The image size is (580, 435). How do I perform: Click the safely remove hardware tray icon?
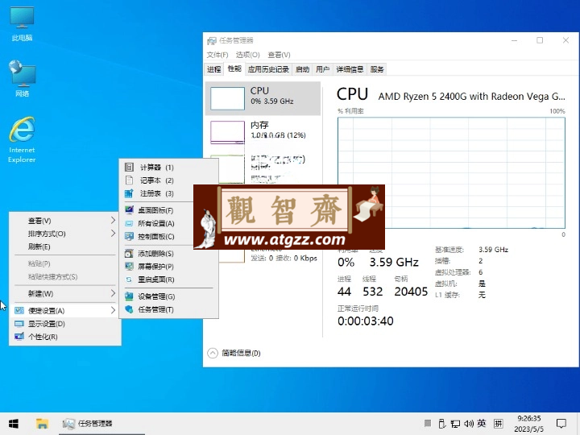(x=441, y=424)
